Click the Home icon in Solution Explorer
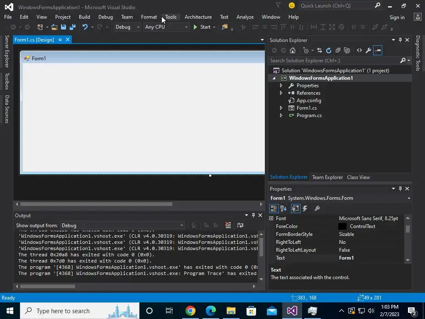Viewport: 425px width, 319px height. coord(293,50)
